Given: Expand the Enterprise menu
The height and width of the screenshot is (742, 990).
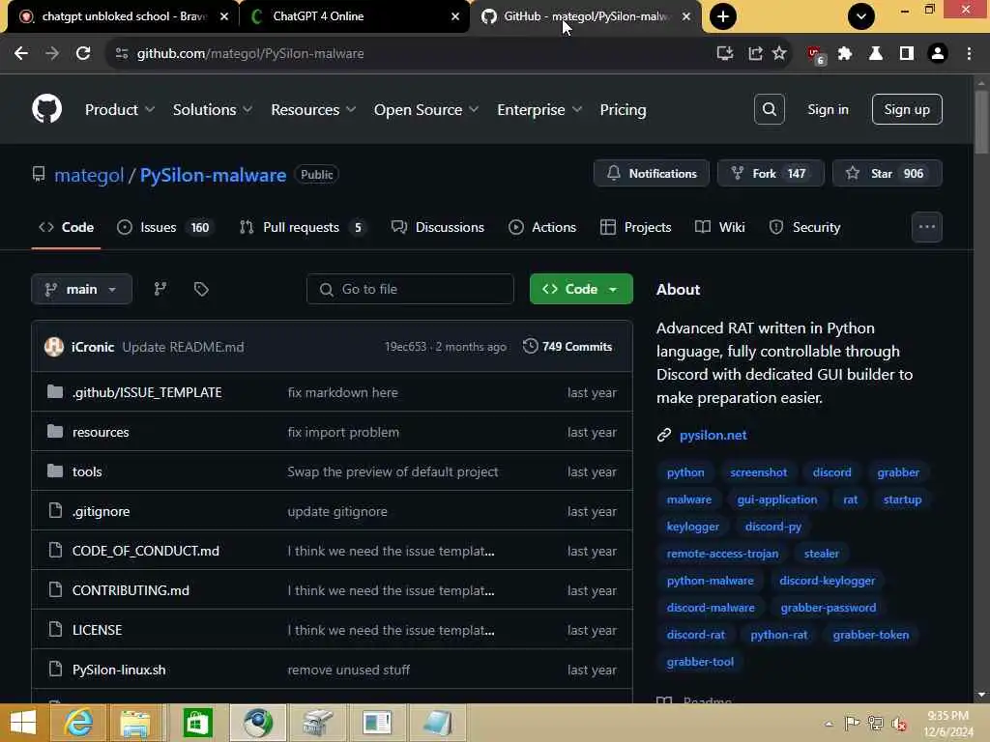Looking at the screenshot, I should pyautogui.click(x=539, y=110).
